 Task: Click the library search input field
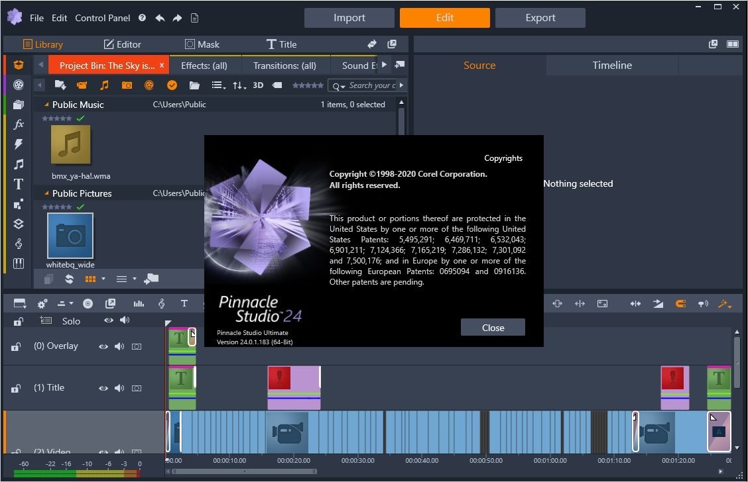[x=372, y=85]
